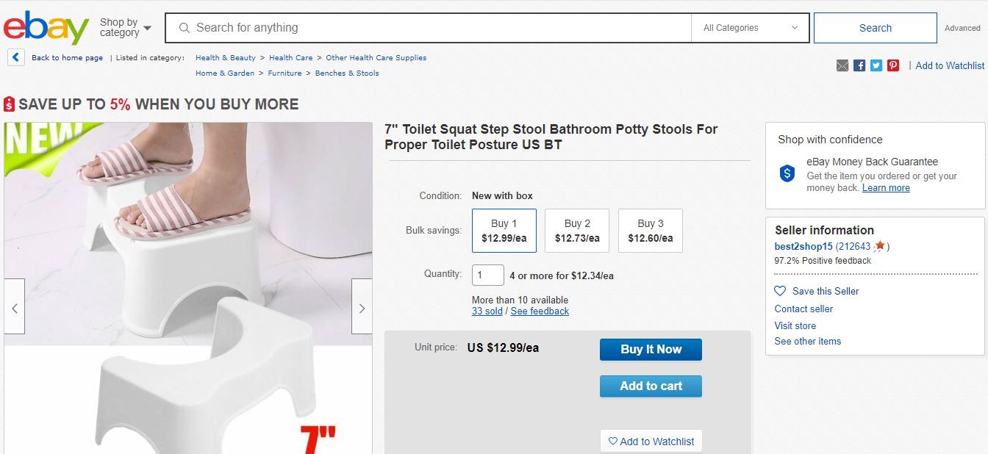Show previous product image arrow

click(x=15, y=309)
